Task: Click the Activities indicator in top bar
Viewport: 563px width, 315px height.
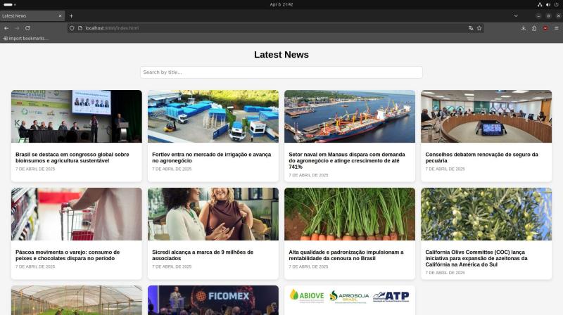Action: pos(9,5)
